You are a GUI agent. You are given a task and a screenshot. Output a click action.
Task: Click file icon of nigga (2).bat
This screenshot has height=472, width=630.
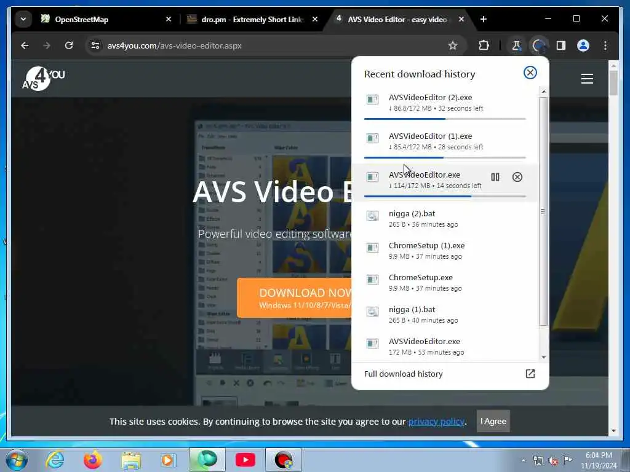click(372, 216)
